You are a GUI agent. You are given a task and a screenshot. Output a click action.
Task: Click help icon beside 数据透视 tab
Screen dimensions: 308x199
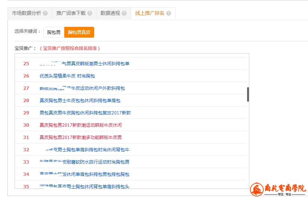(124, 13)
